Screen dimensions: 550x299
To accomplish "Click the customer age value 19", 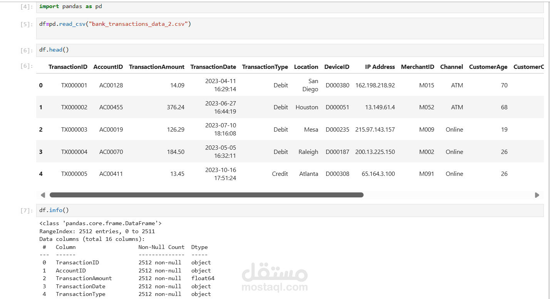I will [x=504, y=130].
